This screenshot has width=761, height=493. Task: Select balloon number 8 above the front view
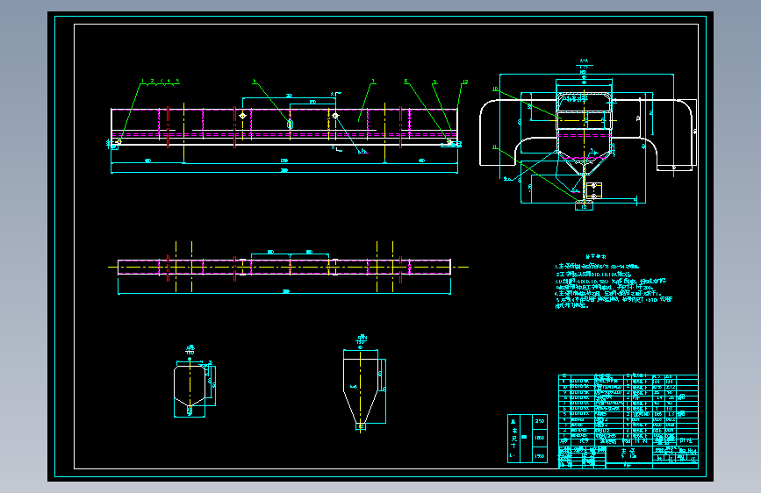(x=406, y=82)
